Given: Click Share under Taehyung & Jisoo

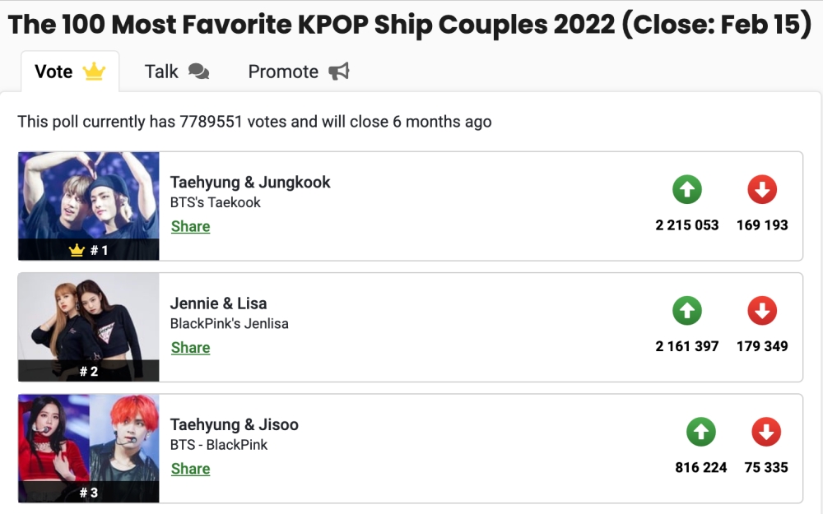Looking at the screenshot, I should click(x=190, y=469).
